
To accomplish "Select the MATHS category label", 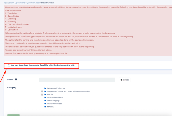I will (x=50, y=107).
